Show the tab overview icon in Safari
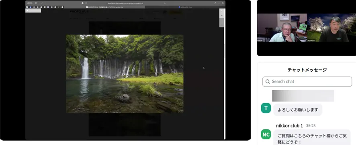Screen dimensions: 356x145 223,3
